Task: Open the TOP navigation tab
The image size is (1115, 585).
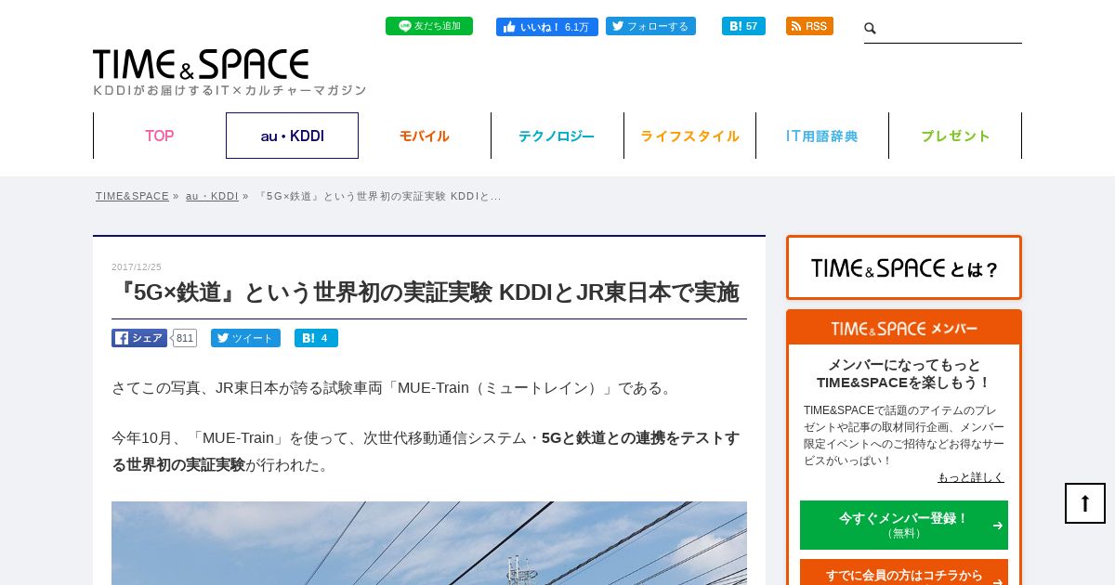Action: [x=159, y=136]
